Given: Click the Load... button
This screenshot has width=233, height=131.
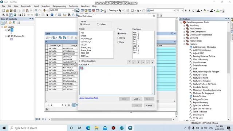Looking at the screenshot, I should 137,99.
